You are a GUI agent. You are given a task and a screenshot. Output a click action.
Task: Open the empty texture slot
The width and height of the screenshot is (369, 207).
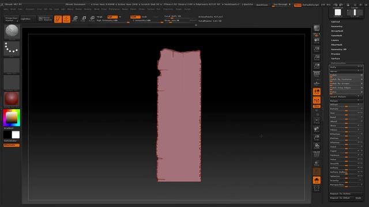[12, 82]
